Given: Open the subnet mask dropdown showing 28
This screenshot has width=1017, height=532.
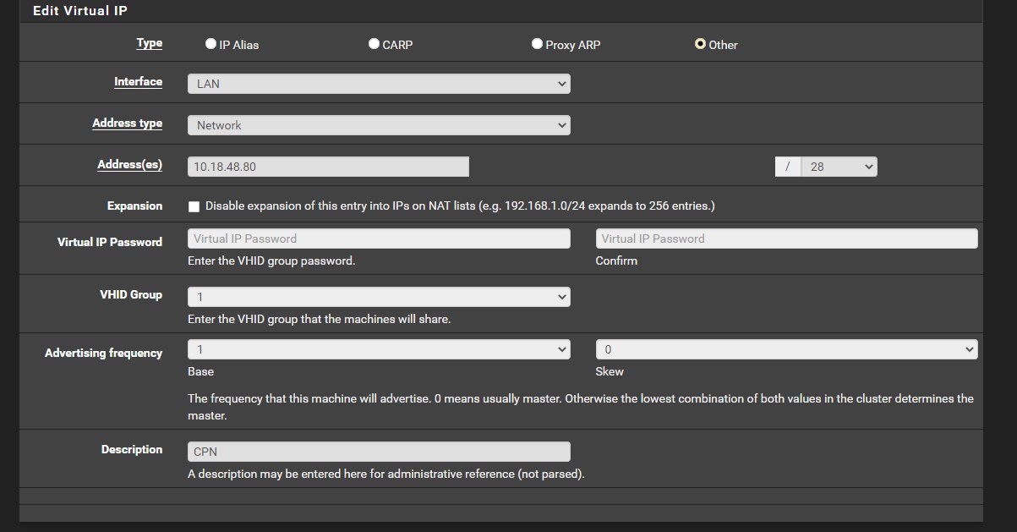Looking at the screenshot, I should [839, 167].
